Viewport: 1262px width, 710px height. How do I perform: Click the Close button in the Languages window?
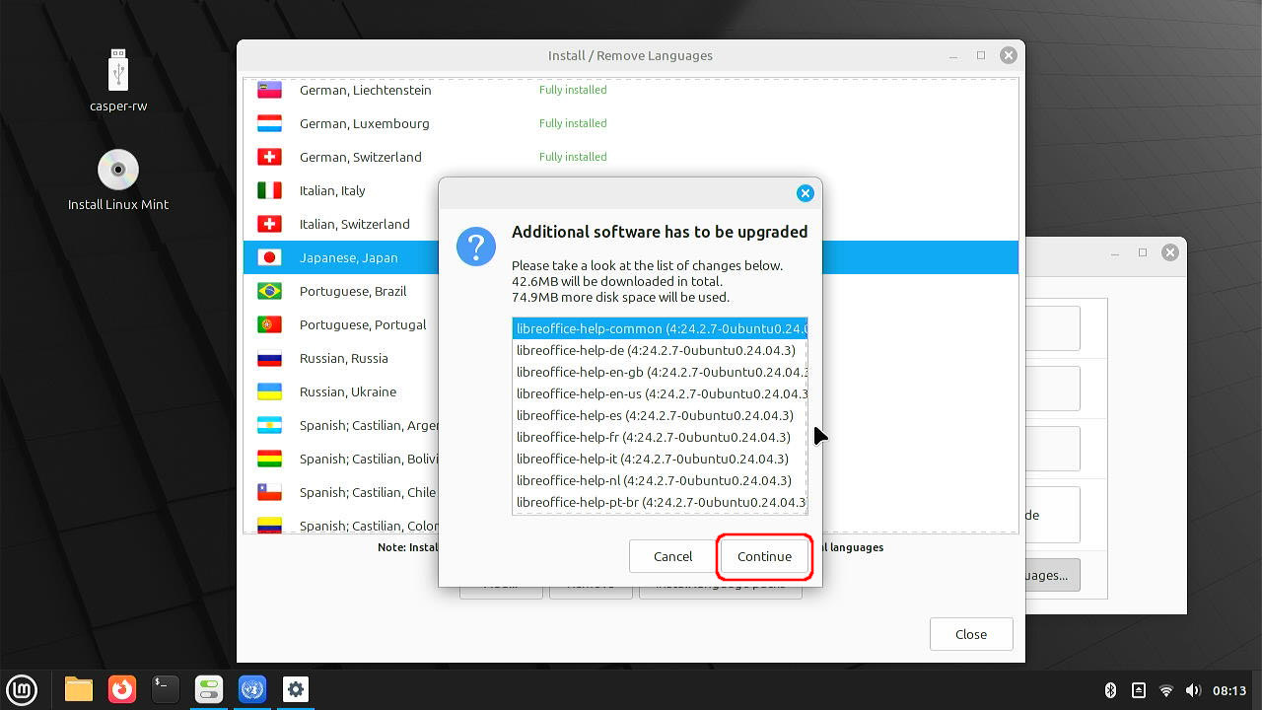970,634
